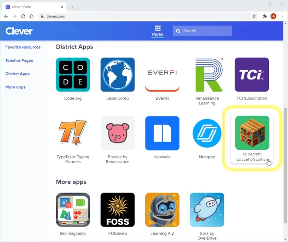Click the page vertical scrollbar thumb
288x242 pixels.
[x=286, y=166]
